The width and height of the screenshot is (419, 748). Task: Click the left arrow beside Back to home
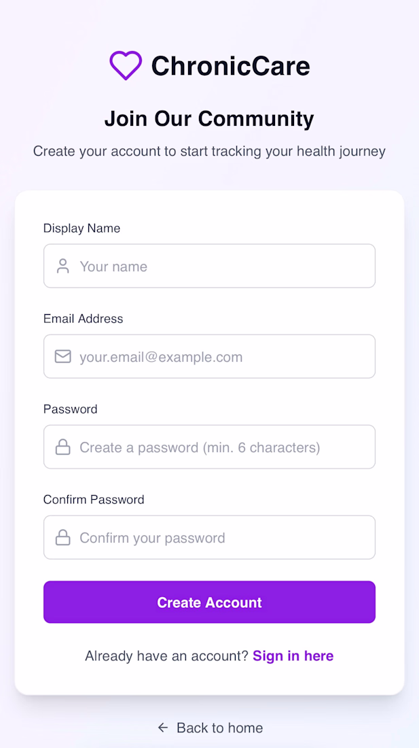162,728
